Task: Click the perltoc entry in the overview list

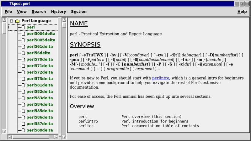Action: click(86, 126)
